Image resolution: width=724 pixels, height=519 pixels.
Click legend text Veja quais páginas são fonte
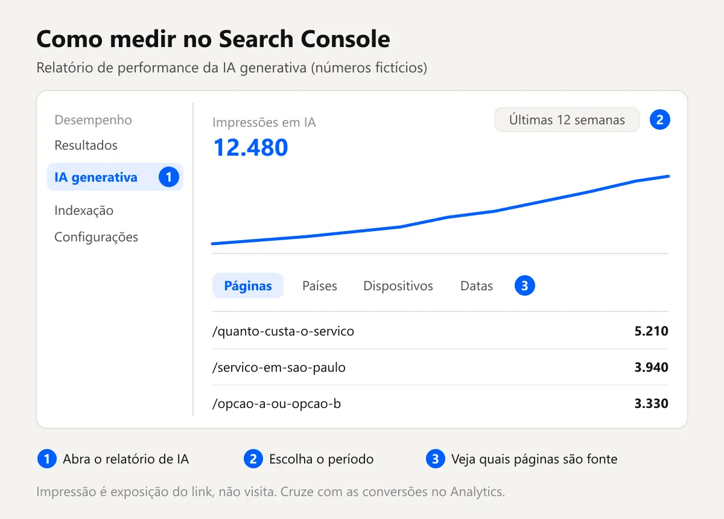tap(535, 459)
